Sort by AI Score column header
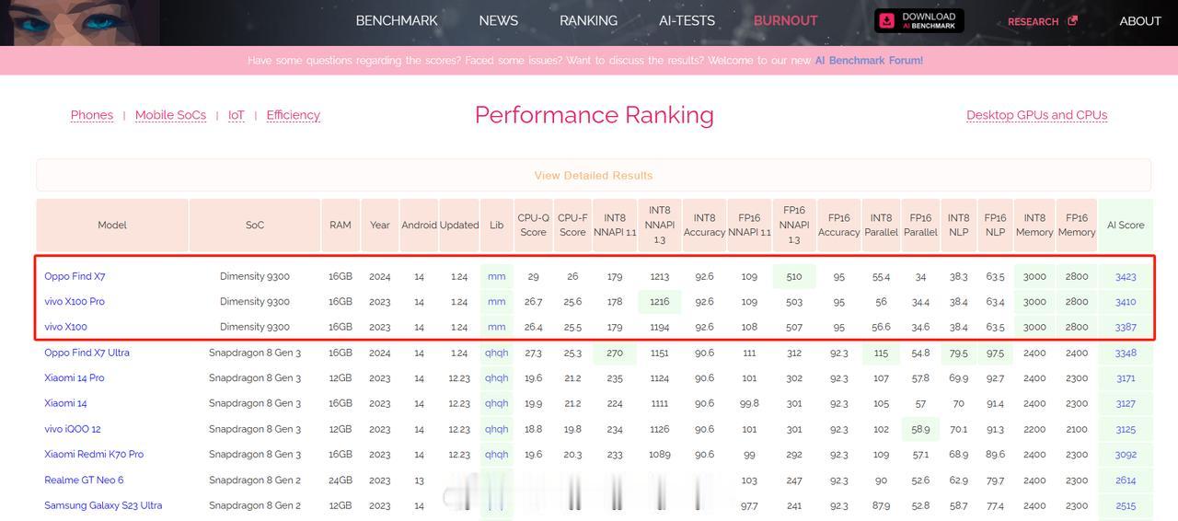Image resolution: width=1178 pixels, height=521 pixels. (x=1126, y=225)
